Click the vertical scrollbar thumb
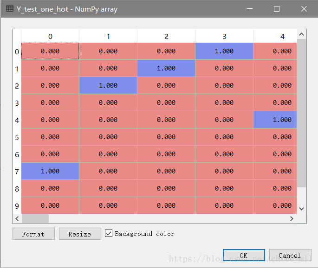318x268 pixels. pyautogui.click(x=302, y=113)
